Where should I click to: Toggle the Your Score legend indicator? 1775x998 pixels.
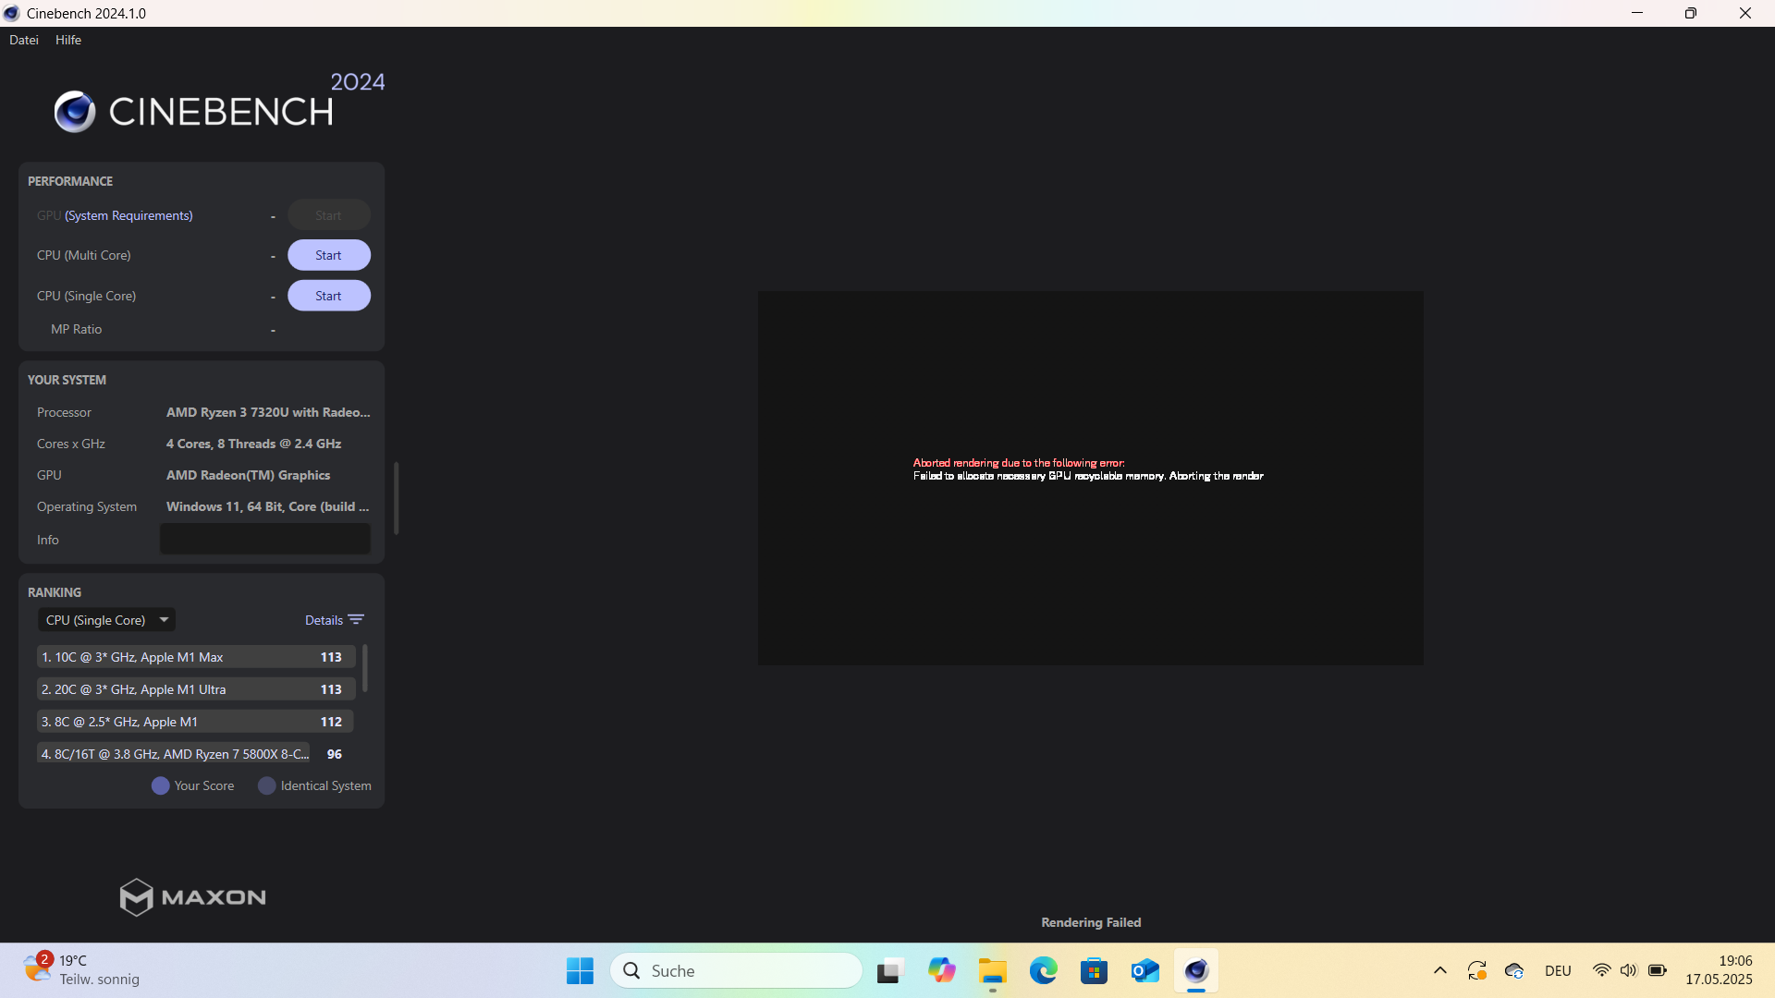(x=160, y=785)
